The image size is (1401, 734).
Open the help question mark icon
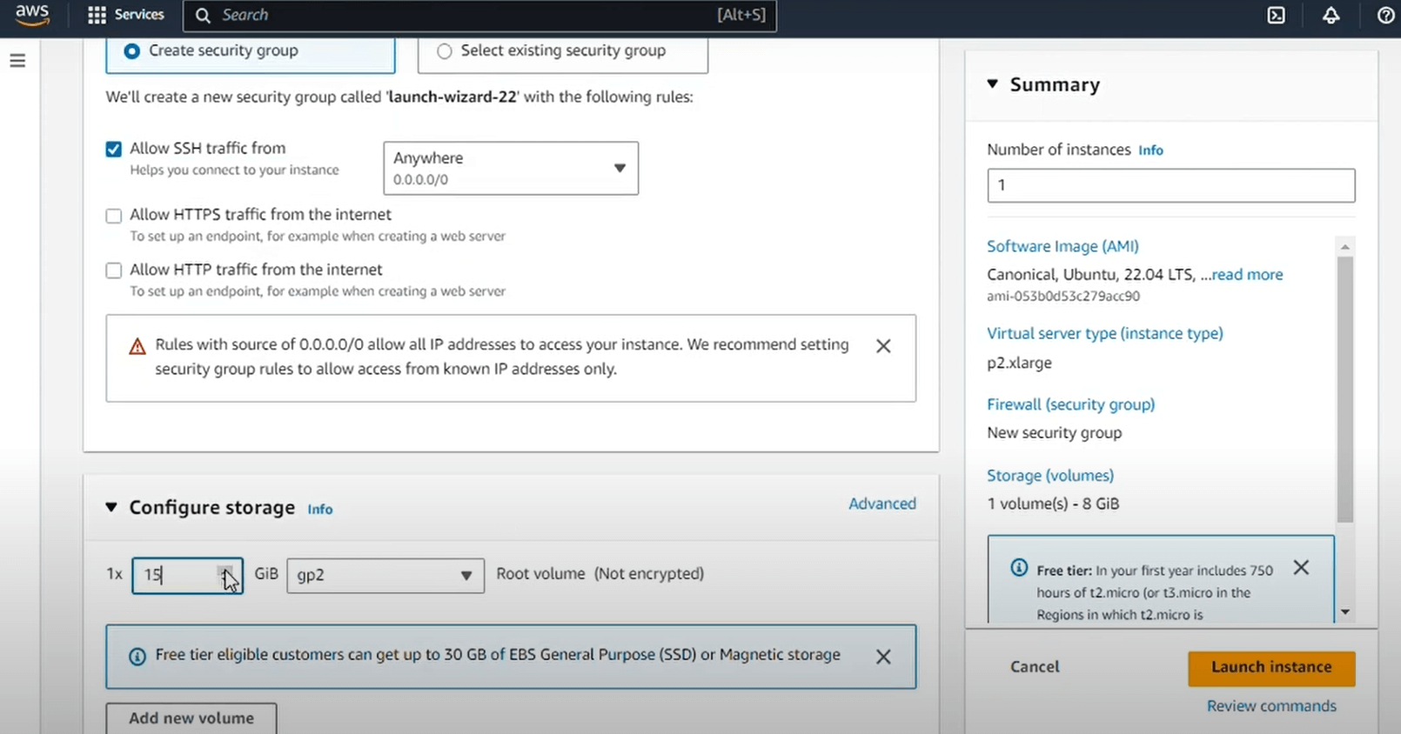(1385, 16)
